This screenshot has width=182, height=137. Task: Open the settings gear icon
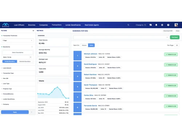point(162,25)
